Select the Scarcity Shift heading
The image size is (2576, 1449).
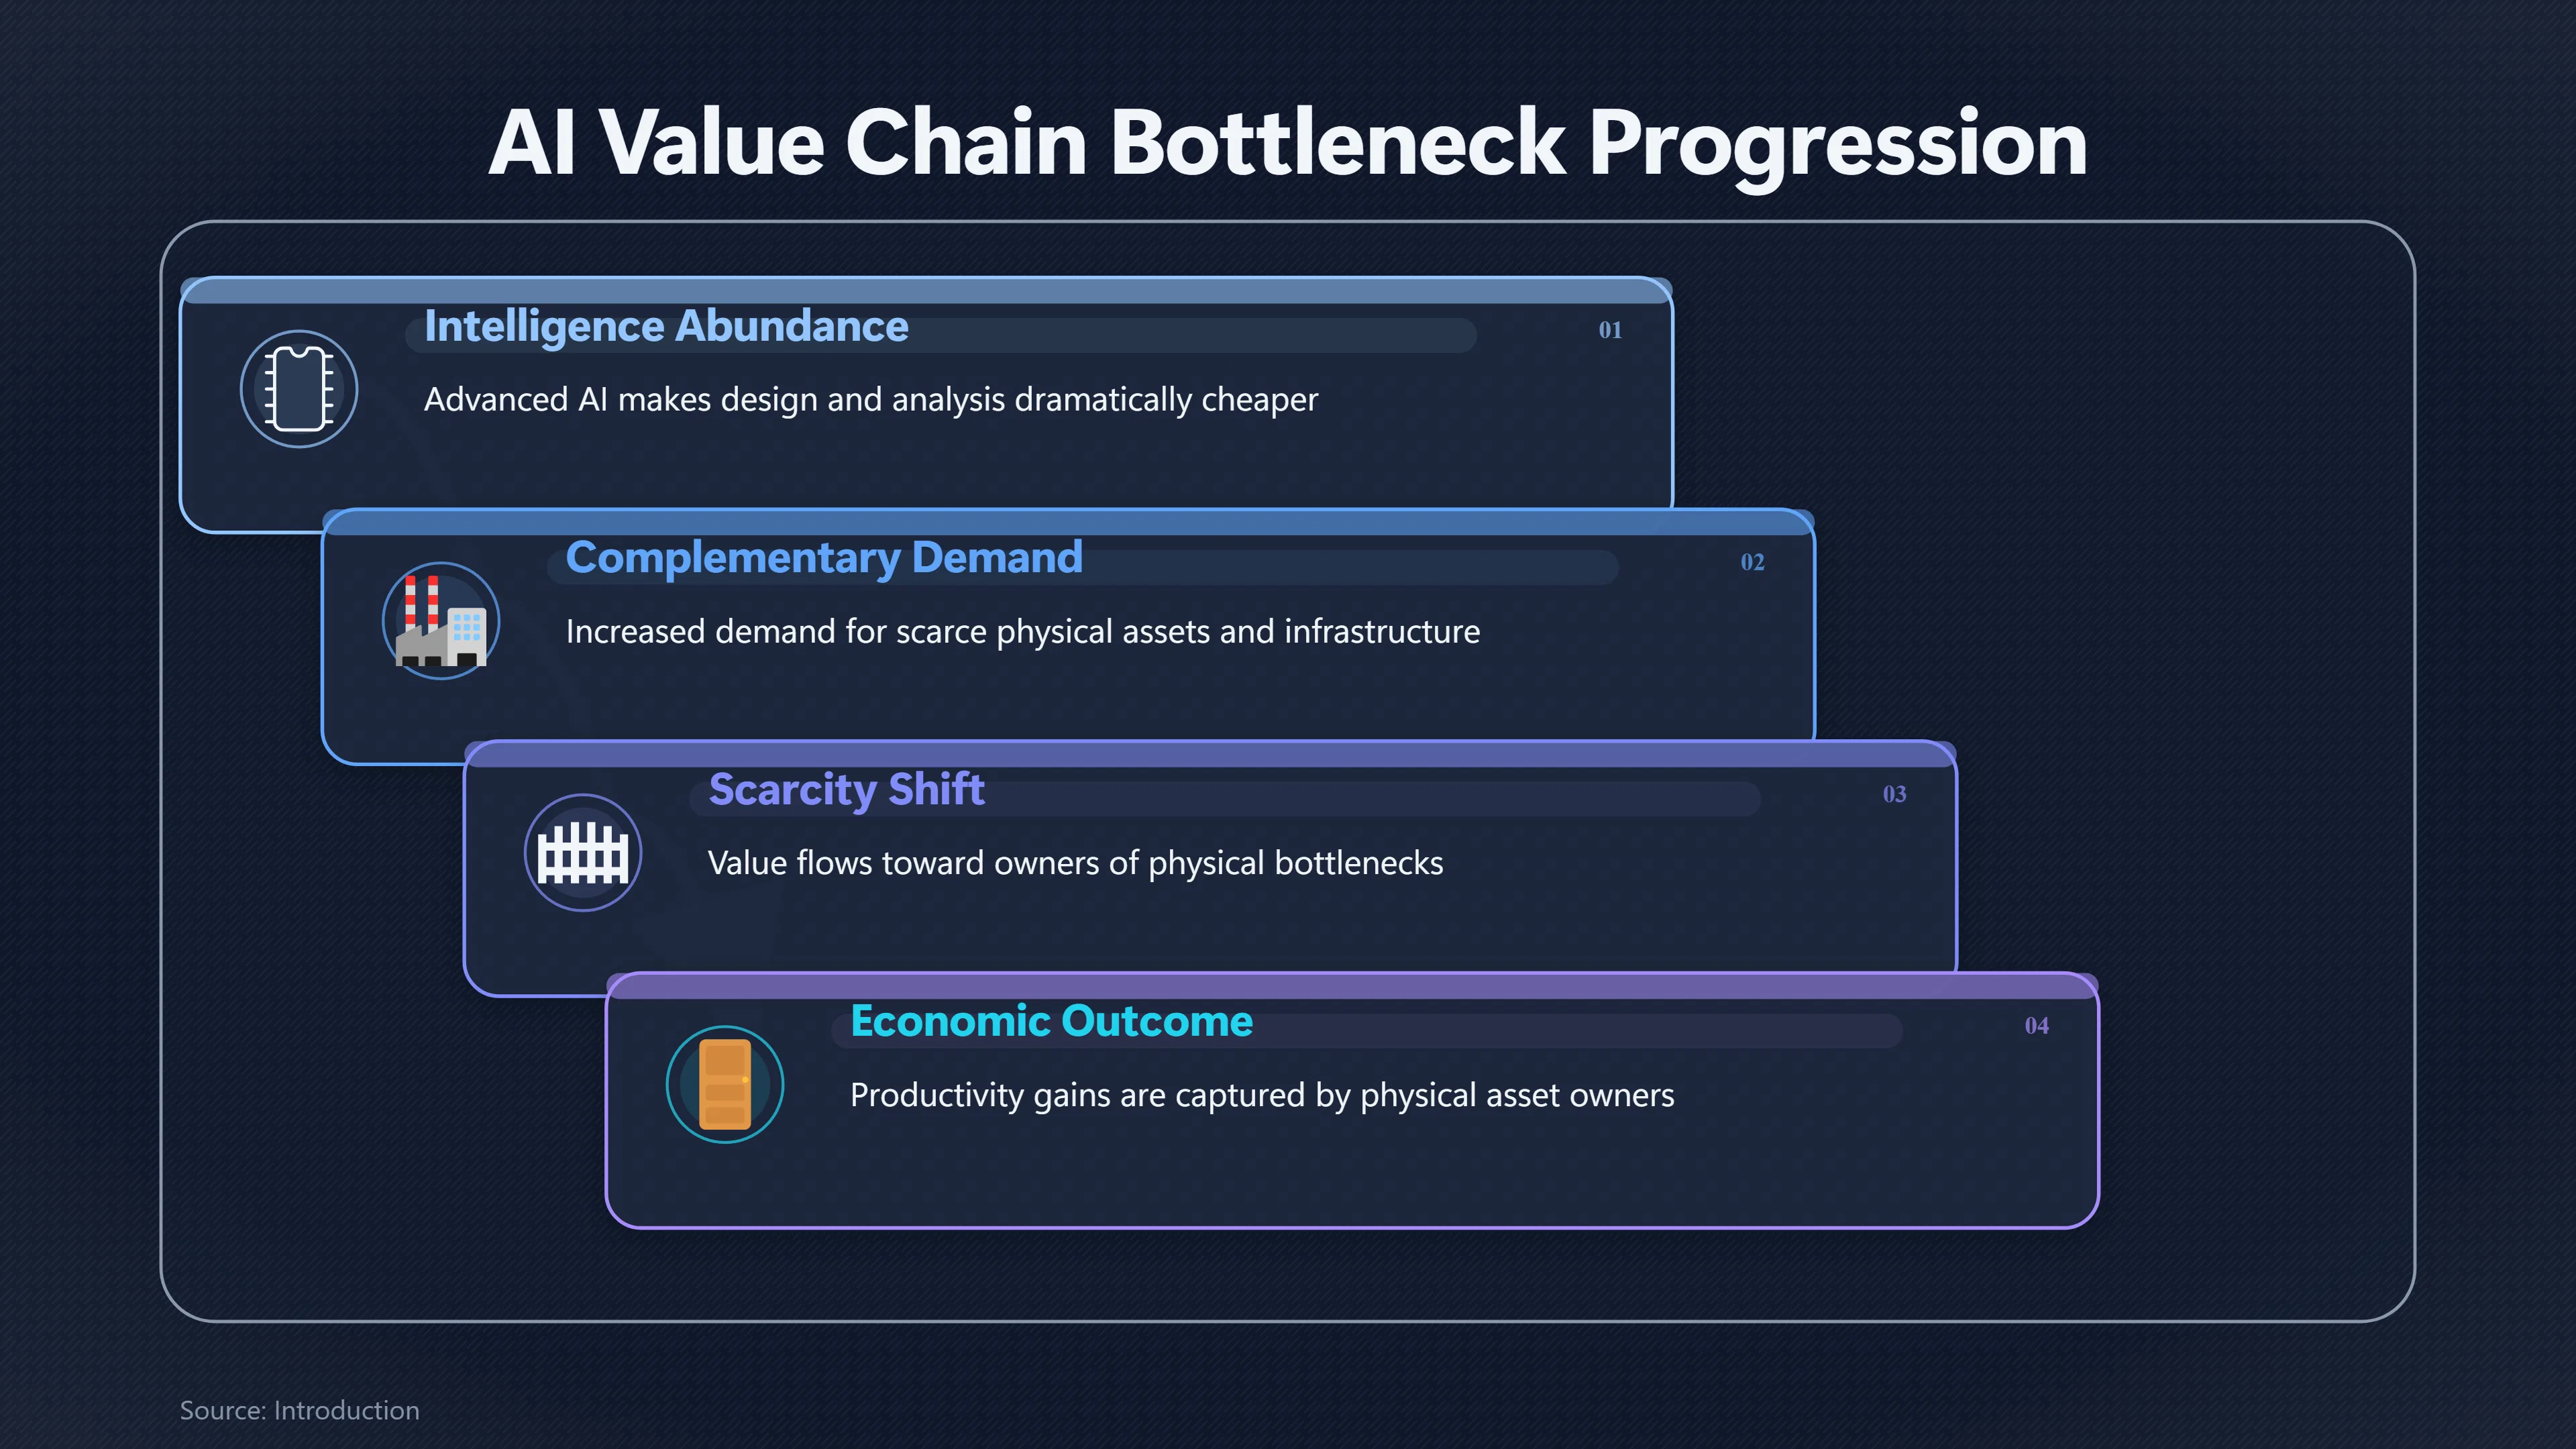(846, 790)
